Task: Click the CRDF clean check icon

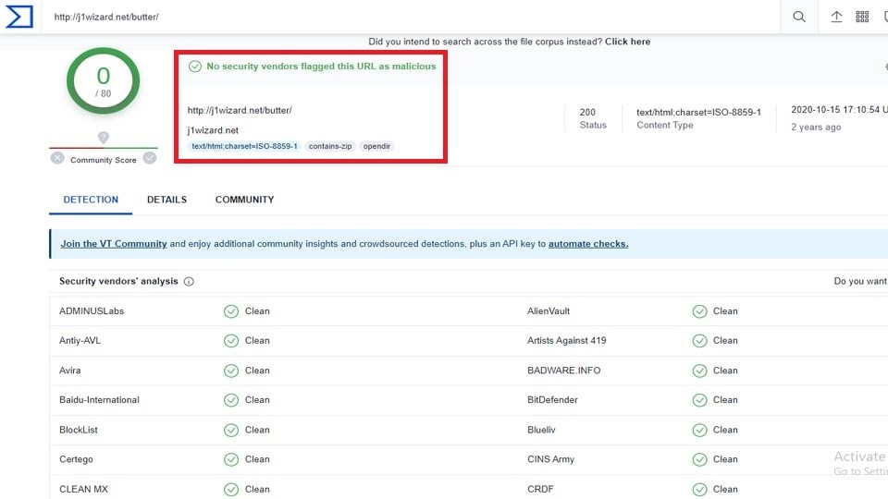Action: (700, 490)
